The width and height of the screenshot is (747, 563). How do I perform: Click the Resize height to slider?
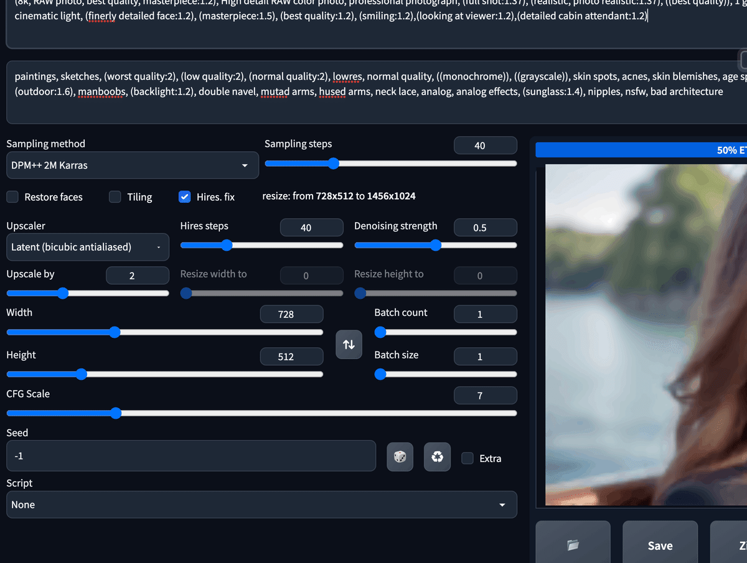point(436,293)
